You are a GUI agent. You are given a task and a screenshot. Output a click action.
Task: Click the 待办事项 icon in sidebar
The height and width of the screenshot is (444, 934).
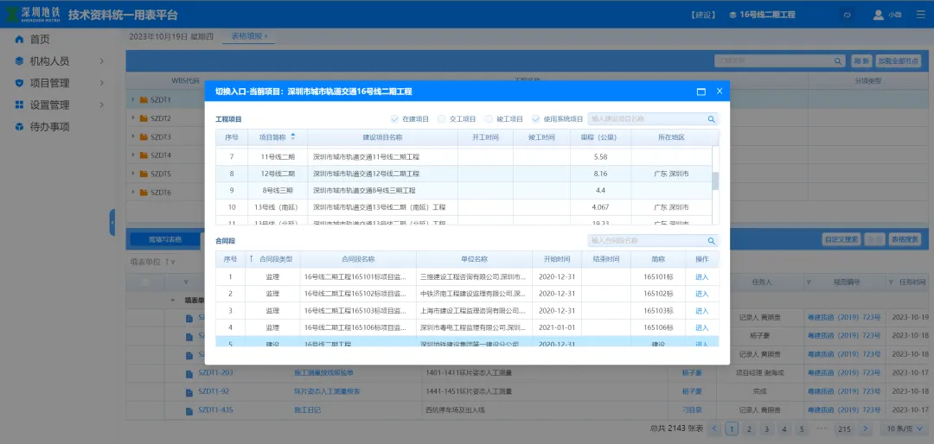tap(20, 127)
